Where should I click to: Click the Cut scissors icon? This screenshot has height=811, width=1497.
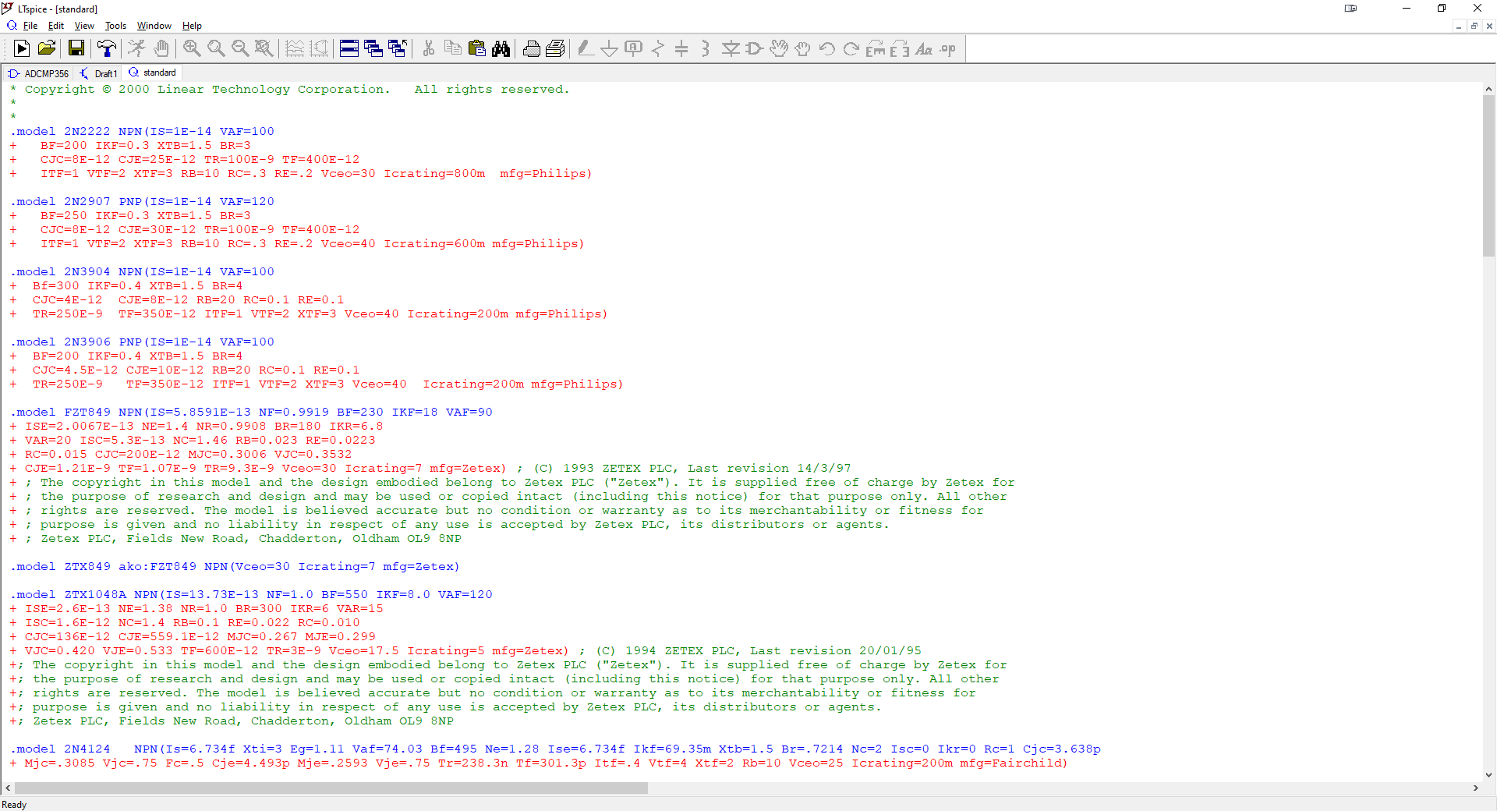pyautogui.click(x=428, y=48)
